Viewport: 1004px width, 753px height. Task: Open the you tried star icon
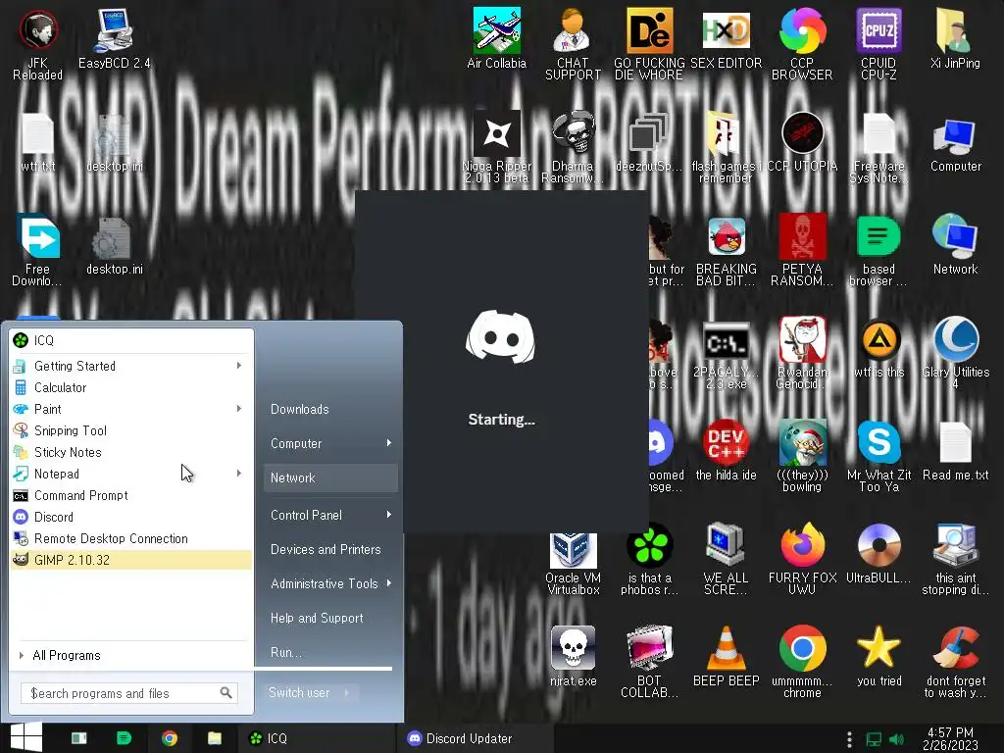coord(878,656)
